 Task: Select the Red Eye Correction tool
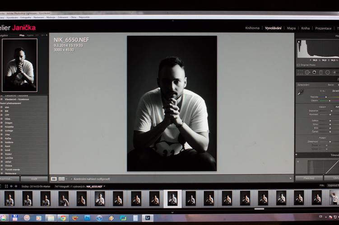(314, 72)
